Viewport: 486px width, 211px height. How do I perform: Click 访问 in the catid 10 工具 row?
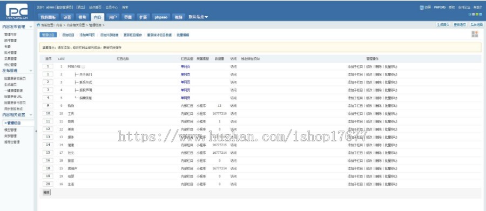click(233, 113)
